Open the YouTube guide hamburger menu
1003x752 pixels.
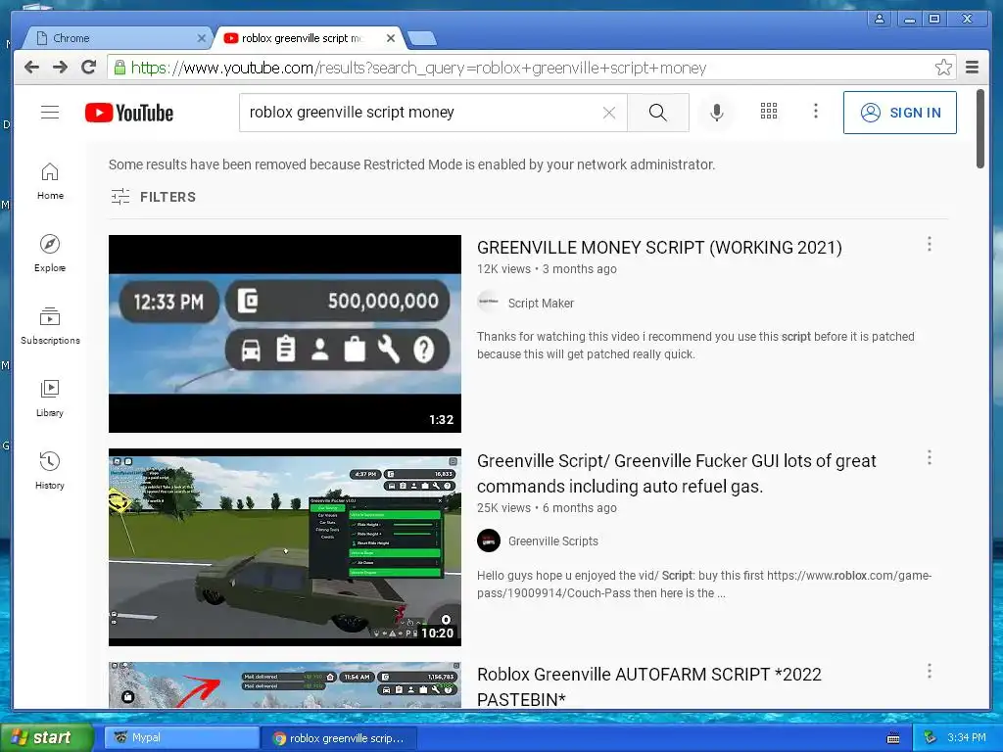(50, 113)
